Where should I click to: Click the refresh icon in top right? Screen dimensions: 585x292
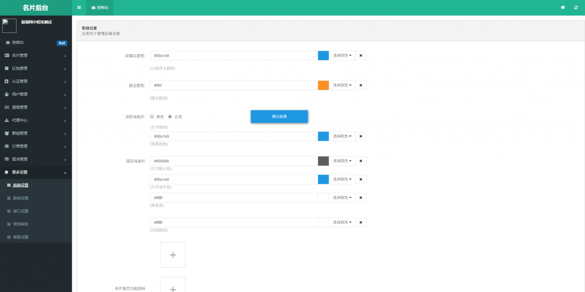click(x=576, y=8)
